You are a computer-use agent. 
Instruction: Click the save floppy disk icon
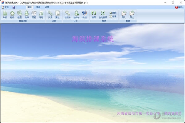14,7
